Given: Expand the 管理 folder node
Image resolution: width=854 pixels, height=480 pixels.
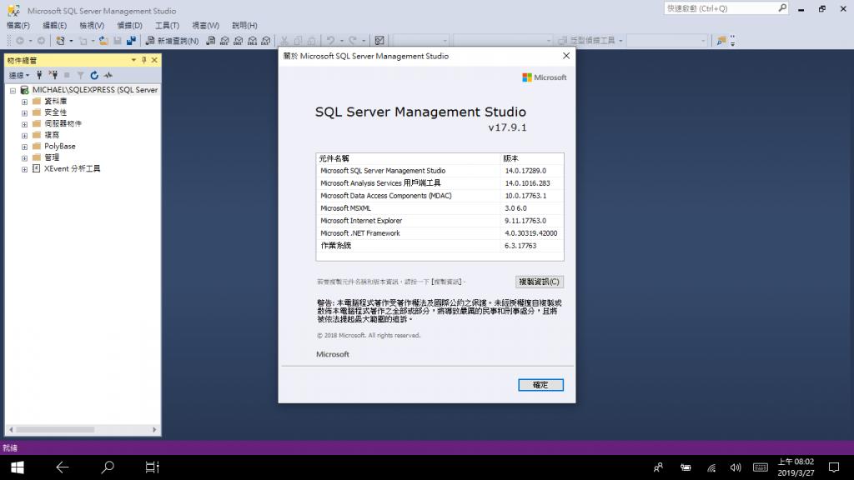Looking at the screenshot, I should [x=24, y=157].
